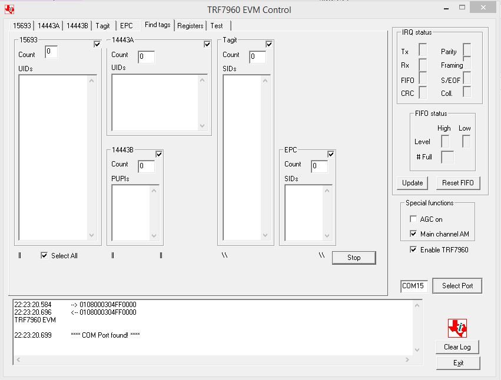Click log pane scroll down arrow
Image resolution: width=501 pixels, height=380 pixels.
417,350
